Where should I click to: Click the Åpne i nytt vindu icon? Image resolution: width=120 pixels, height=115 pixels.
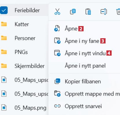57,53
